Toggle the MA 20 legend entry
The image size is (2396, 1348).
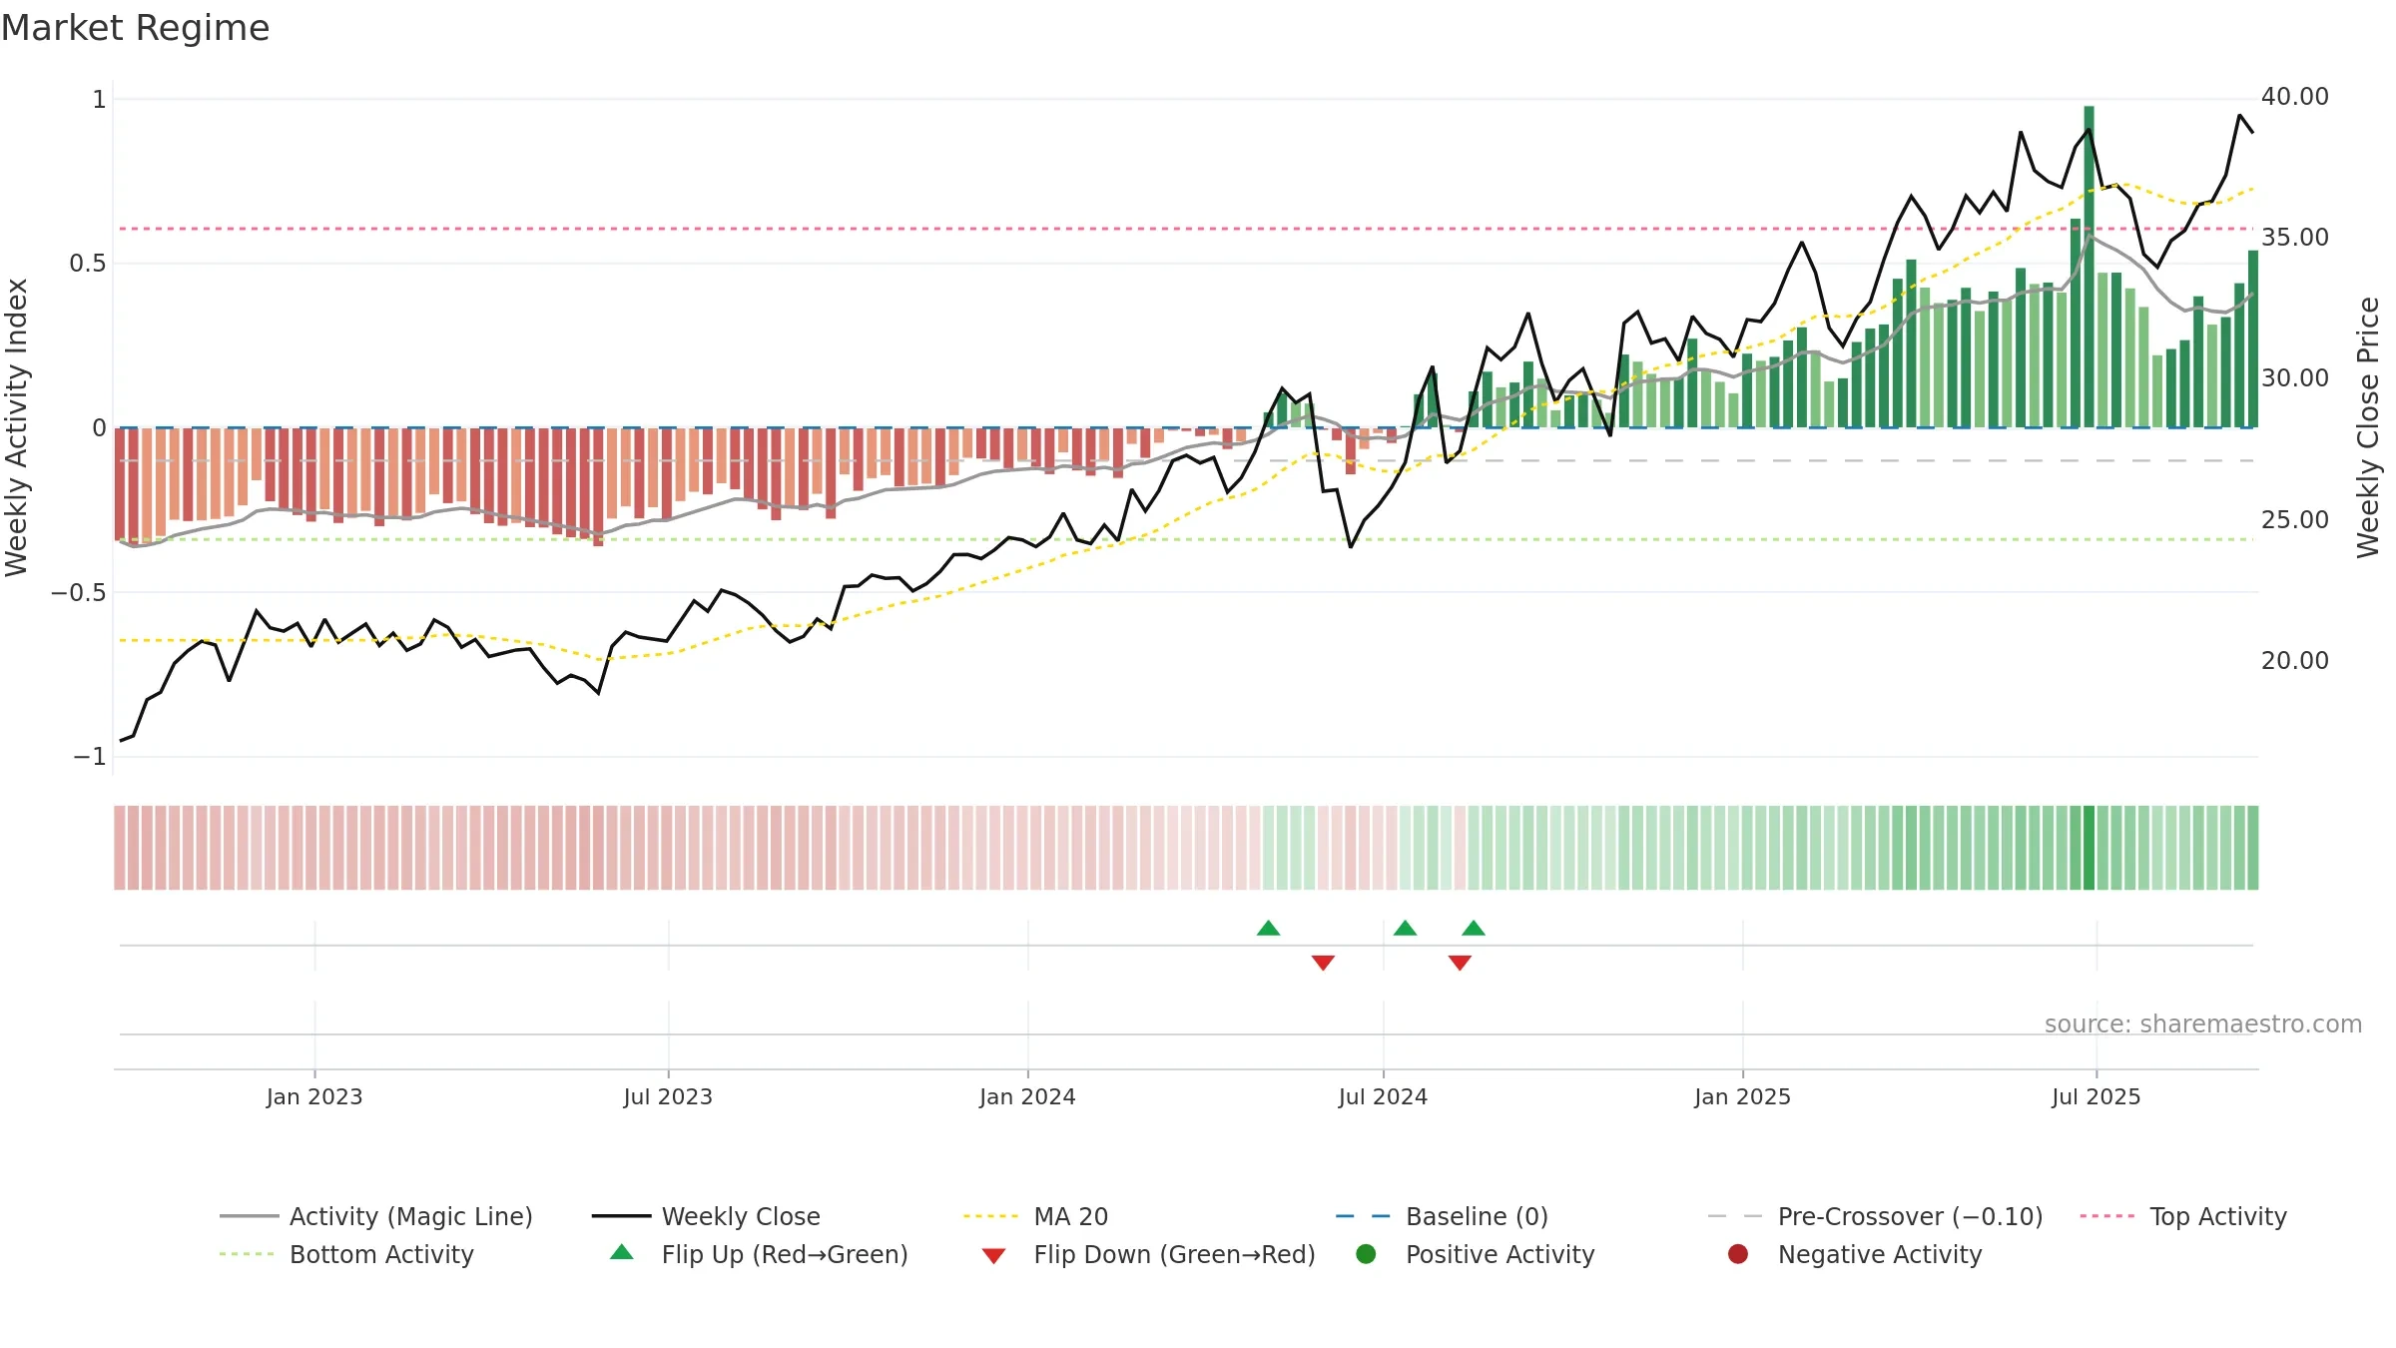(x=1035, y=1216)
